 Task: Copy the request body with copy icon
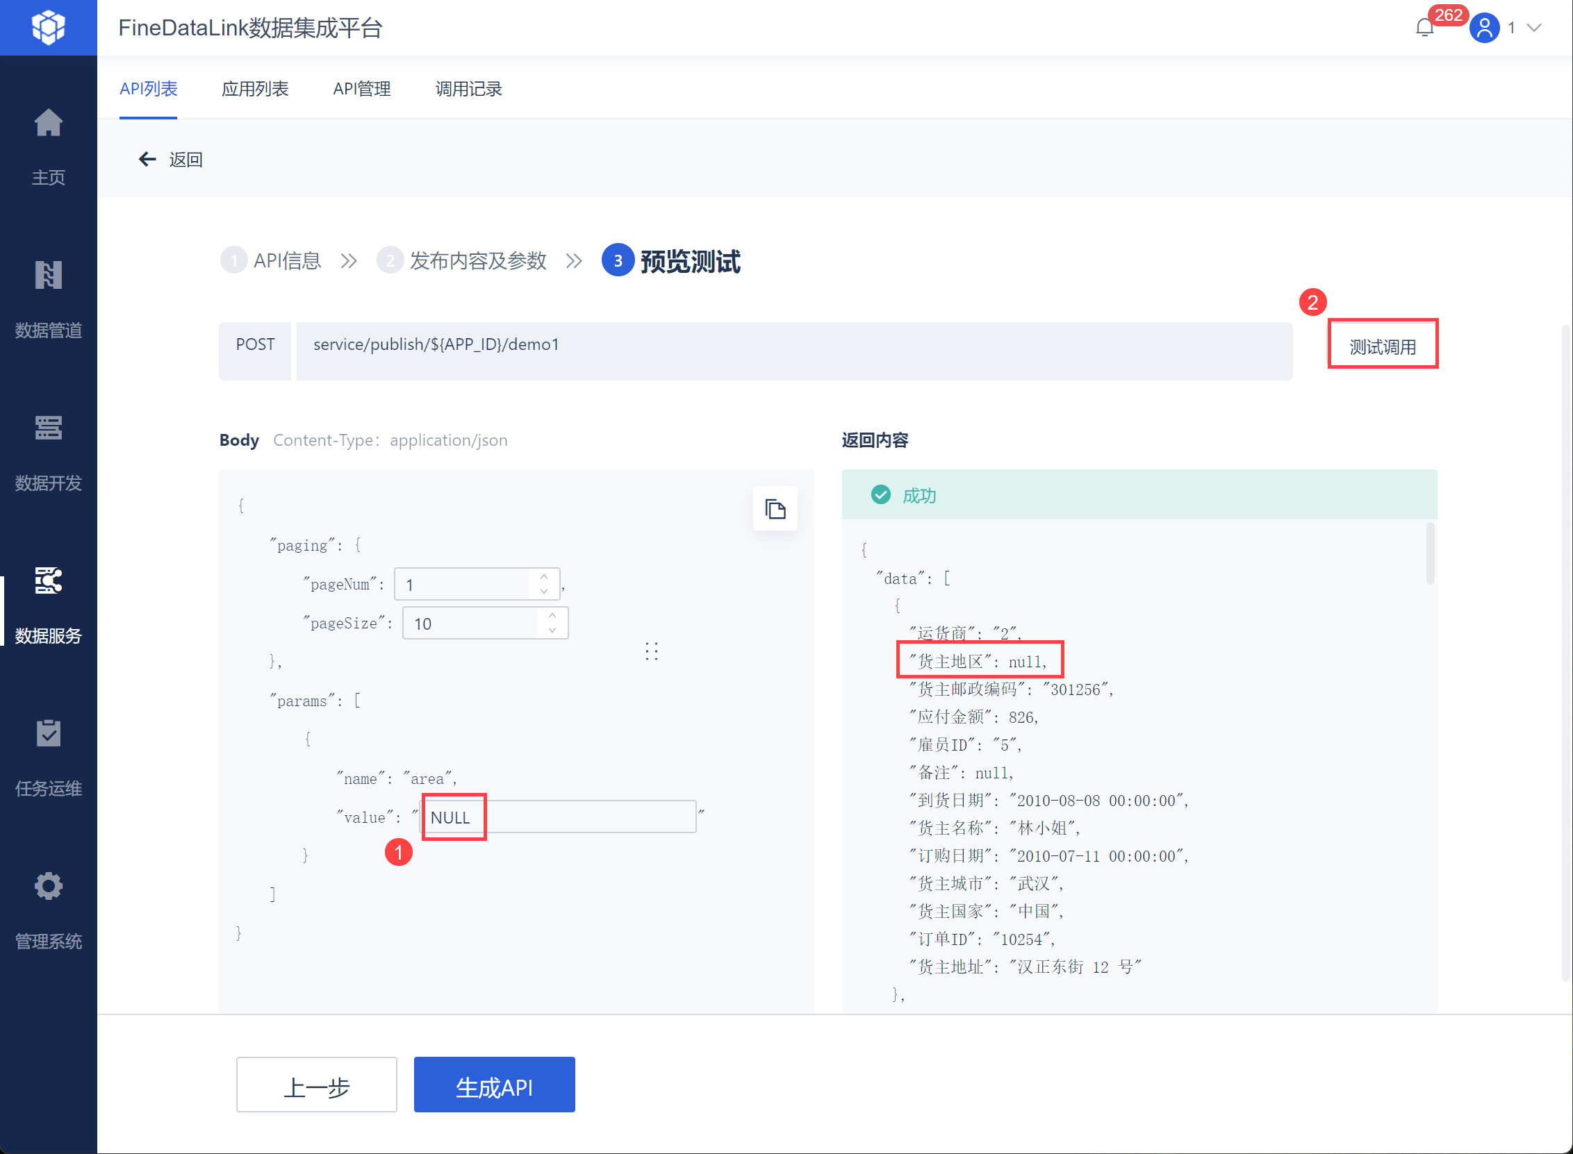tap(775, 508)
